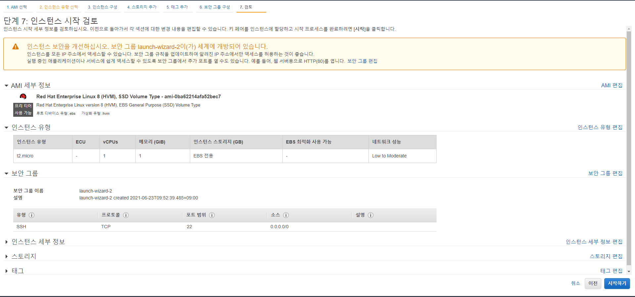Click the info icon next to 프로토콜
The width and height of the screenshot is (635, 297).
click(126, 215)
